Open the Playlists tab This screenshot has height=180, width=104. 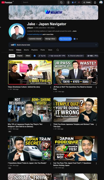coord(34,50)
